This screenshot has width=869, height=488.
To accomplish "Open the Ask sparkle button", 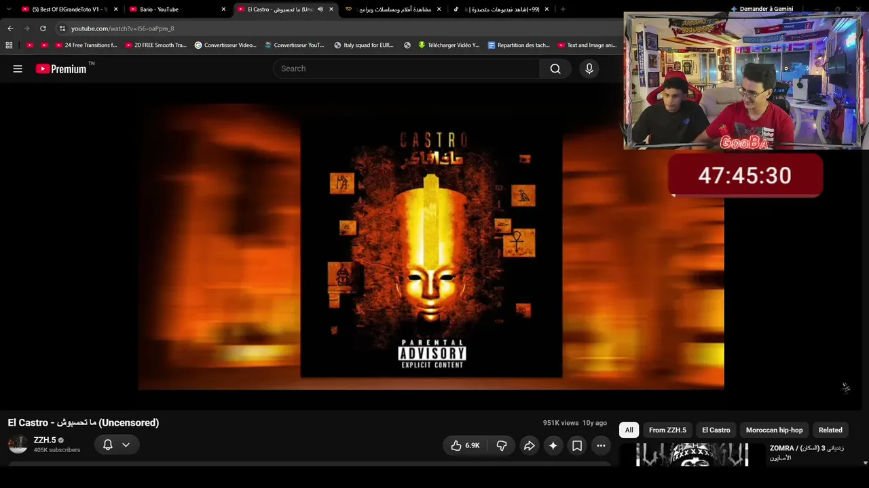I will coord(553,445).
